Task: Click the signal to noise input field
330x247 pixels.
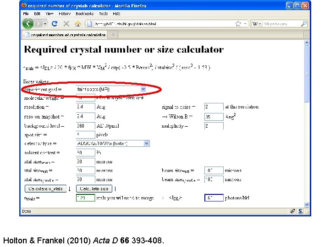Action: (214, 107)
